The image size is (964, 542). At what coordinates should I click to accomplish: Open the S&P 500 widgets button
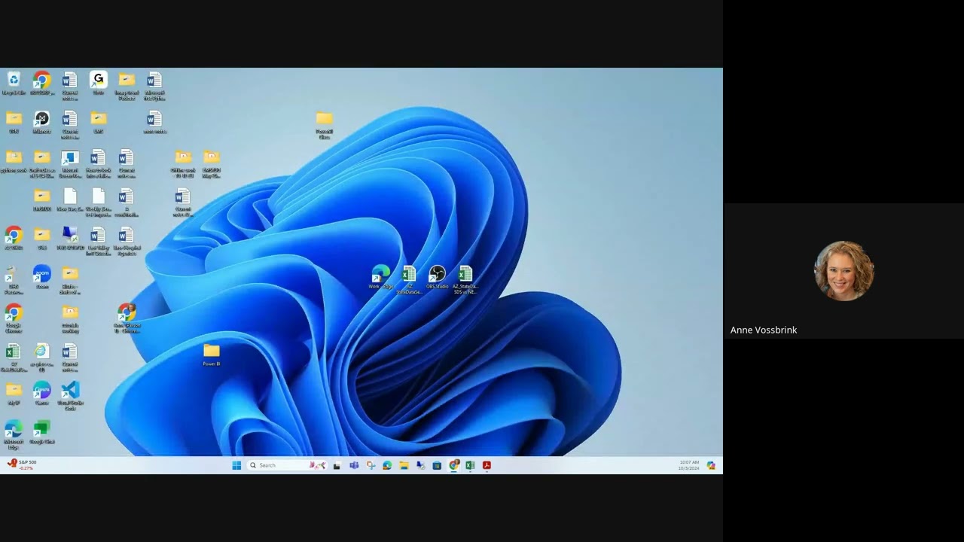[22, 465]
